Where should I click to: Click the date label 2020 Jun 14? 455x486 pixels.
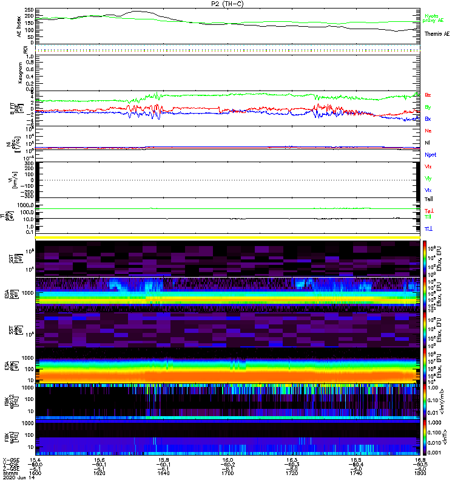(19, 477)
